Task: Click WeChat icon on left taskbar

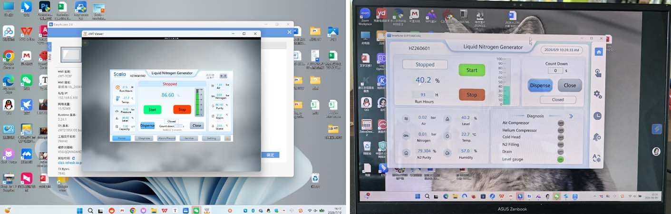Action: point(196,210)
